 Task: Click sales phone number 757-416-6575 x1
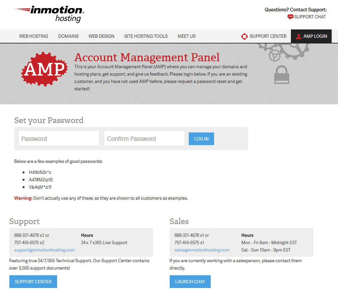(189, 242)
